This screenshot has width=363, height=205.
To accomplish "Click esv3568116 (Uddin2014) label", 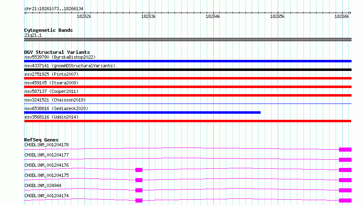I will (x=51, y=117).
